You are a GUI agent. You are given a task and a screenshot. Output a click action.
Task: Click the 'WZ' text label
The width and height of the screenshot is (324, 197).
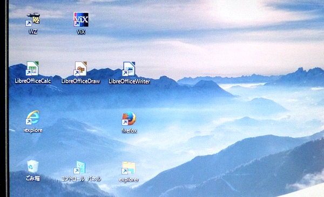[x=32, y=32]
